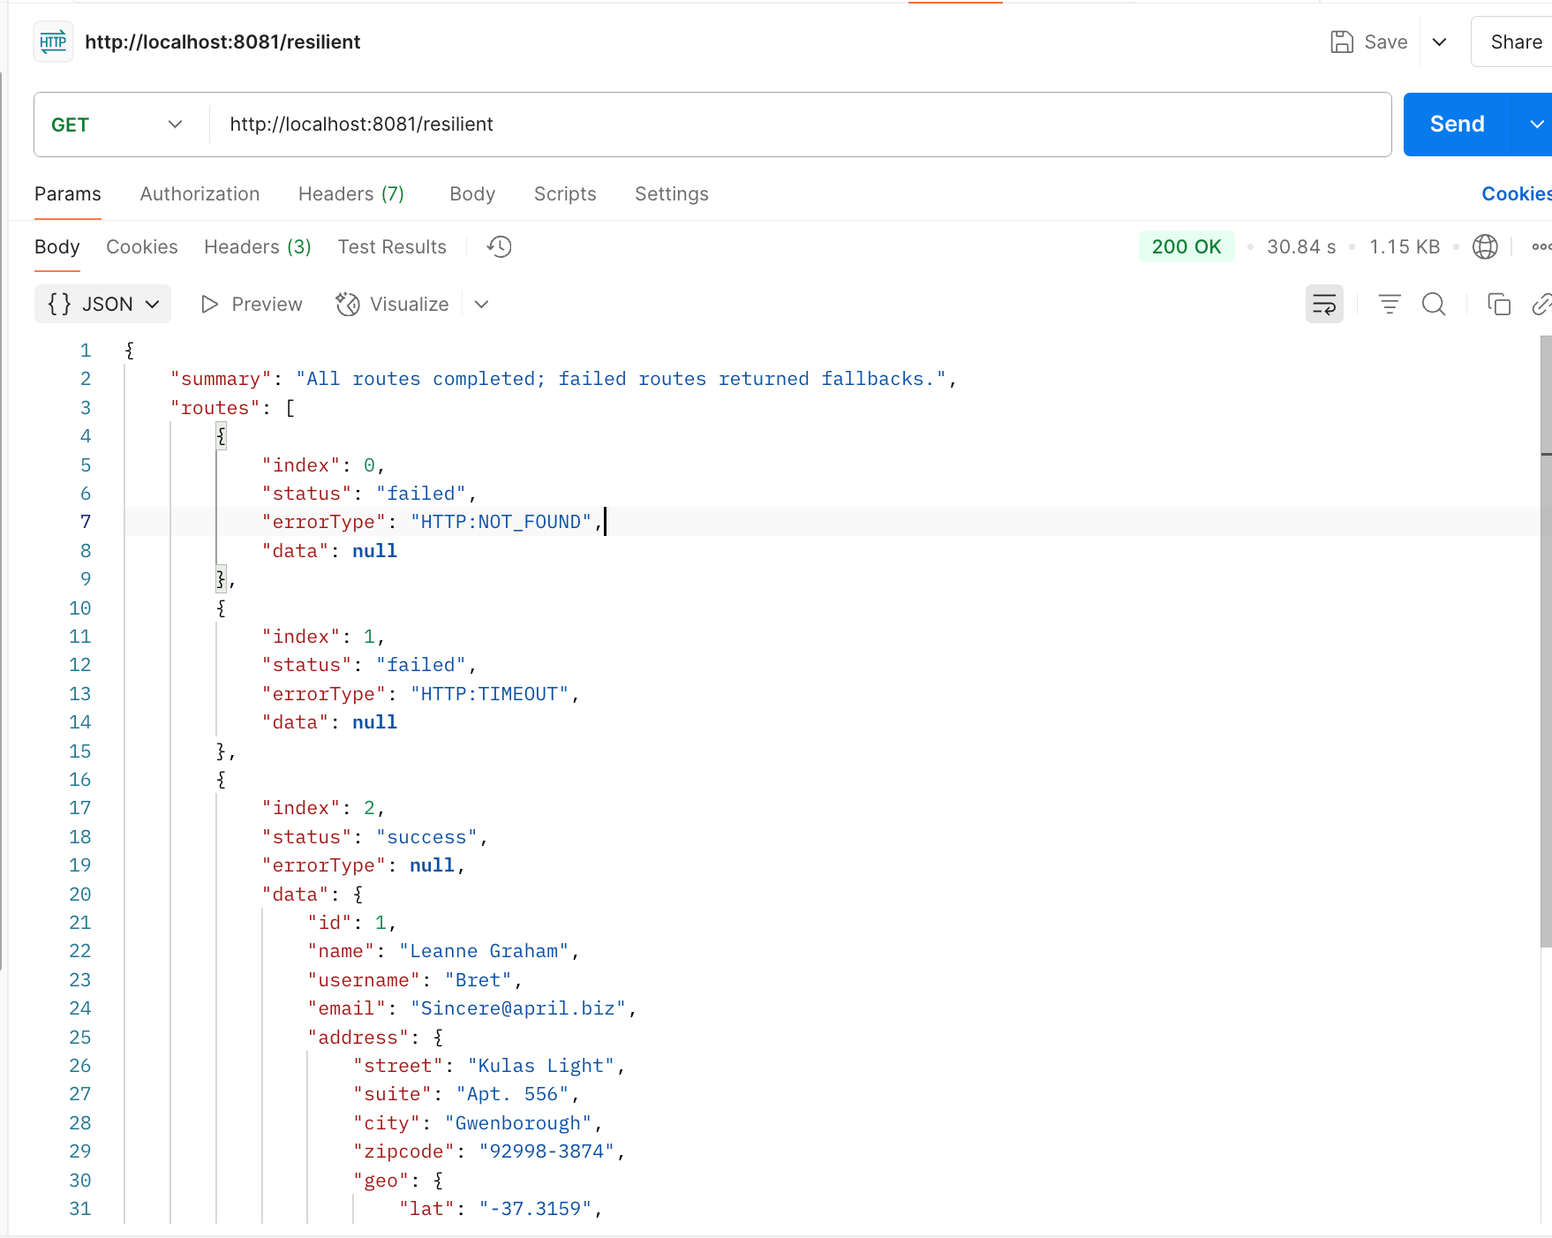Click the "Sincere@april.biz" email value
The image size is (1552, 1238).
(518, 1008)
